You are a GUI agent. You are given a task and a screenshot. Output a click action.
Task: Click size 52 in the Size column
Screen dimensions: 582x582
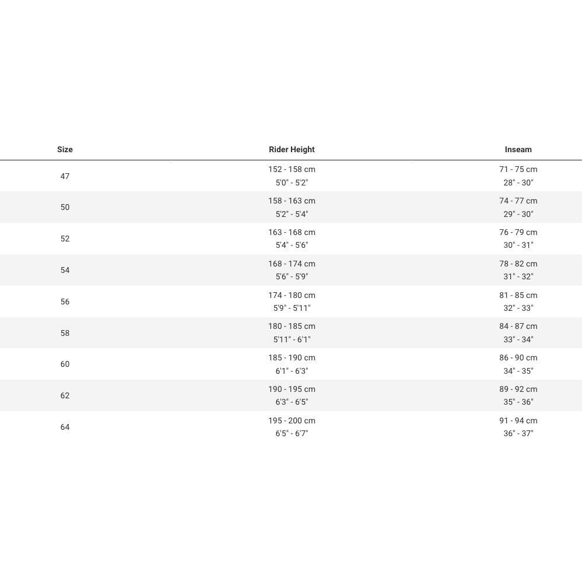65,239
